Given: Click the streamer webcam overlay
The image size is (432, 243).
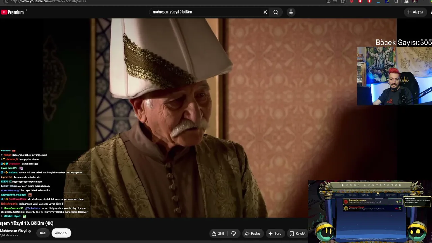Looking at the screenshot, I should click(395, 76).
